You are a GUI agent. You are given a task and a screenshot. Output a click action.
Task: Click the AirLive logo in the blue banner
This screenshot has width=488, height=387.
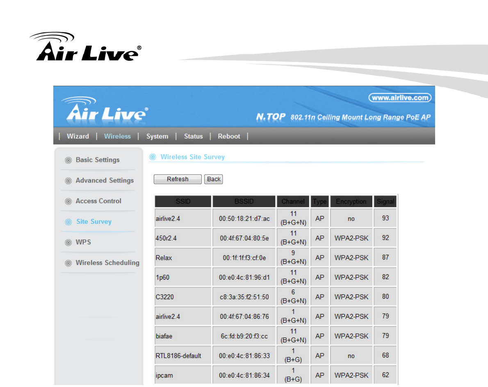coord(105,109)
